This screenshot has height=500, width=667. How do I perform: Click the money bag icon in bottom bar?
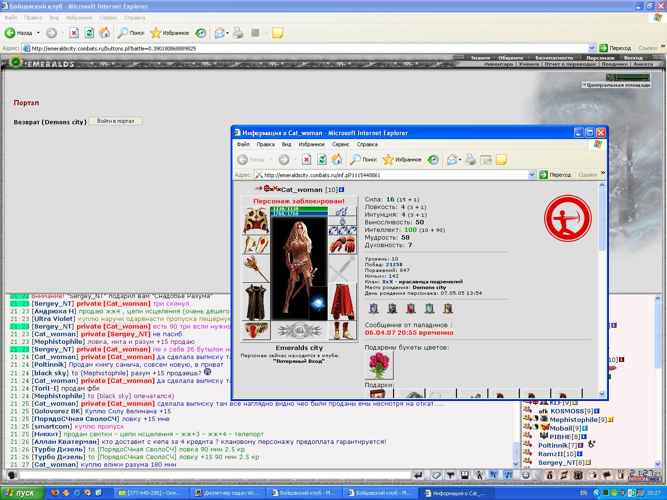pos(549,475)
